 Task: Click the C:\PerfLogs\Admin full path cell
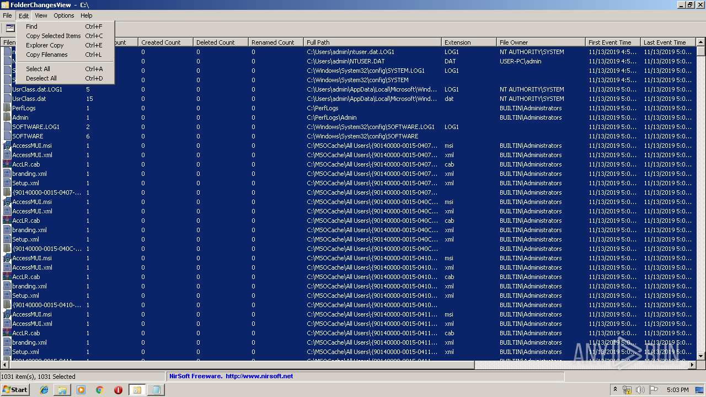point(331,117)
